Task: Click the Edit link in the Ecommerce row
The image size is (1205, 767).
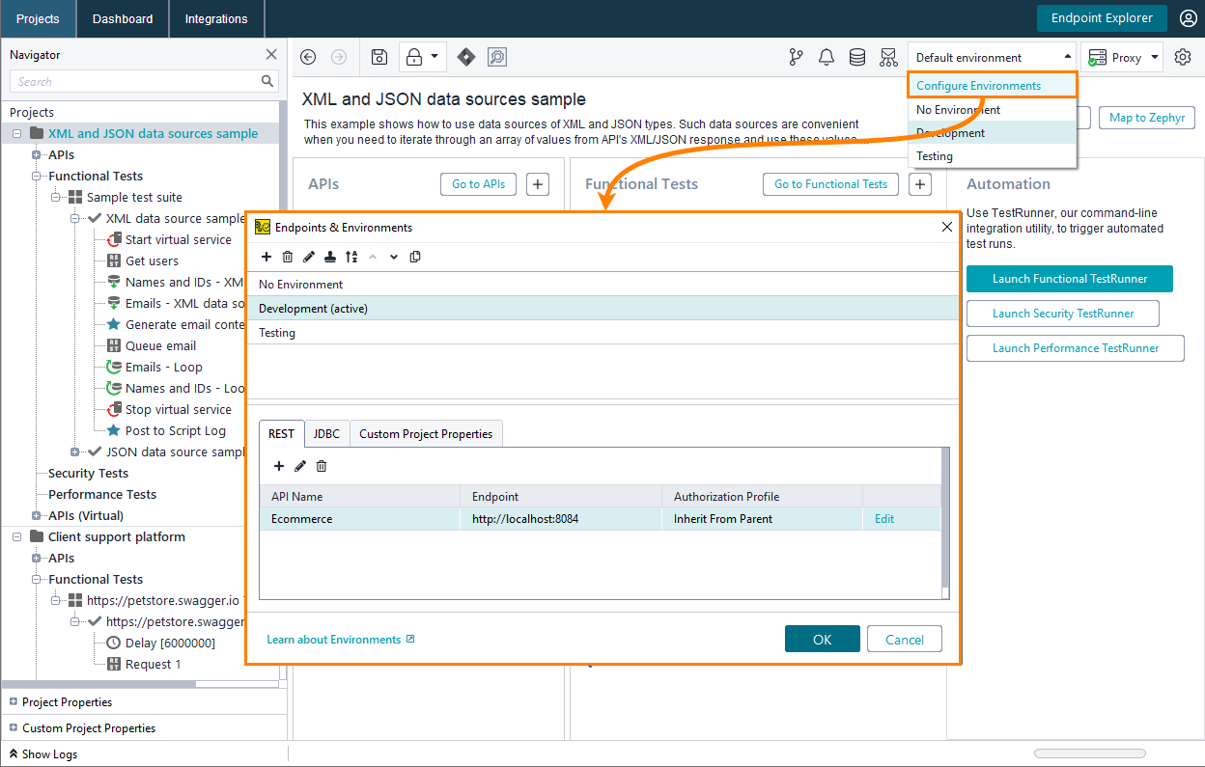Action: pos(884,519)
